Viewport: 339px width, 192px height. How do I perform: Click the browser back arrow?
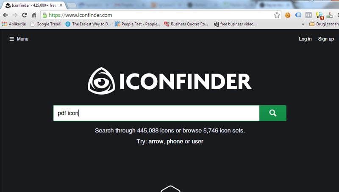[6, 15]
